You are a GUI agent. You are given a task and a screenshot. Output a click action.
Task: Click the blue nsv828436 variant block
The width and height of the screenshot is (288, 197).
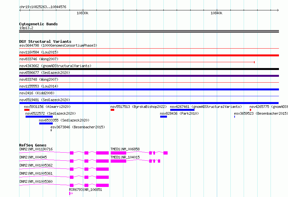coord(163,117)
